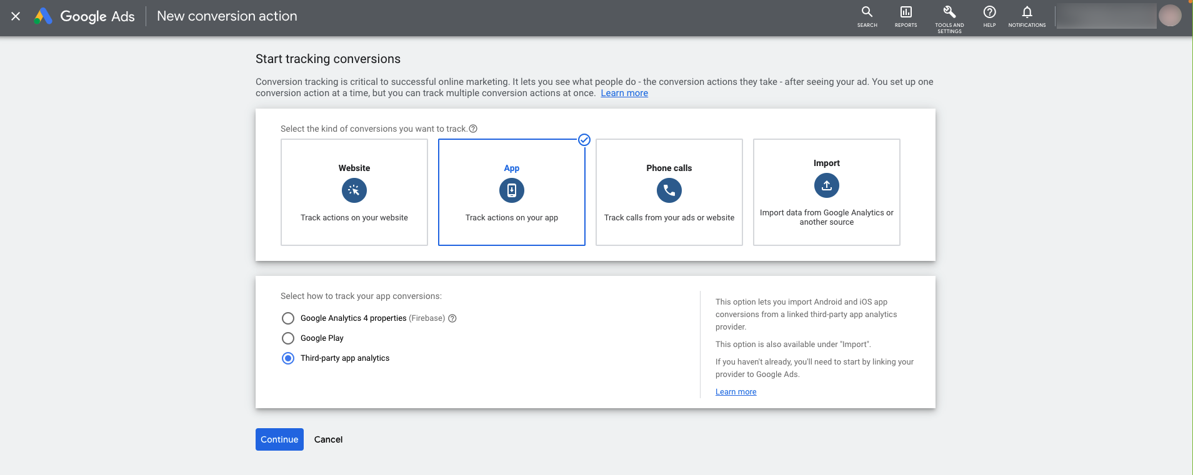The image size is (1193, 475).
Task: Select the Phone calls conversion card
Action: click(x=669, y=192)
